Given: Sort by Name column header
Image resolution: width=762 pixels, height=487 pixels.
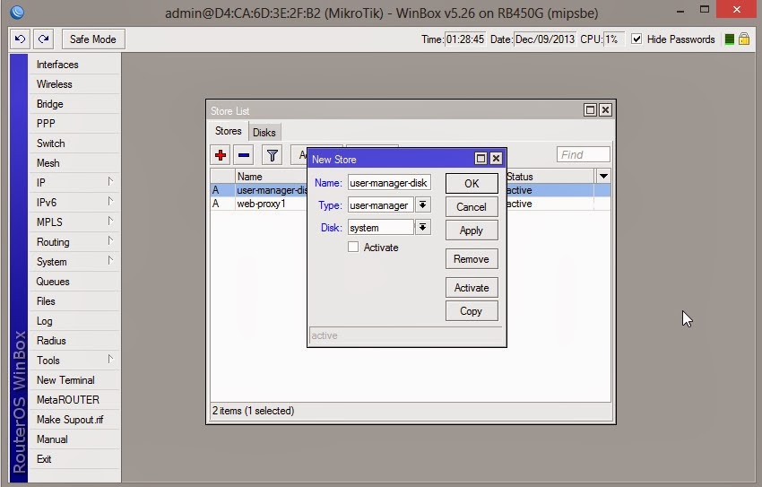Looking at the screenshot, I should coord(271,177).
